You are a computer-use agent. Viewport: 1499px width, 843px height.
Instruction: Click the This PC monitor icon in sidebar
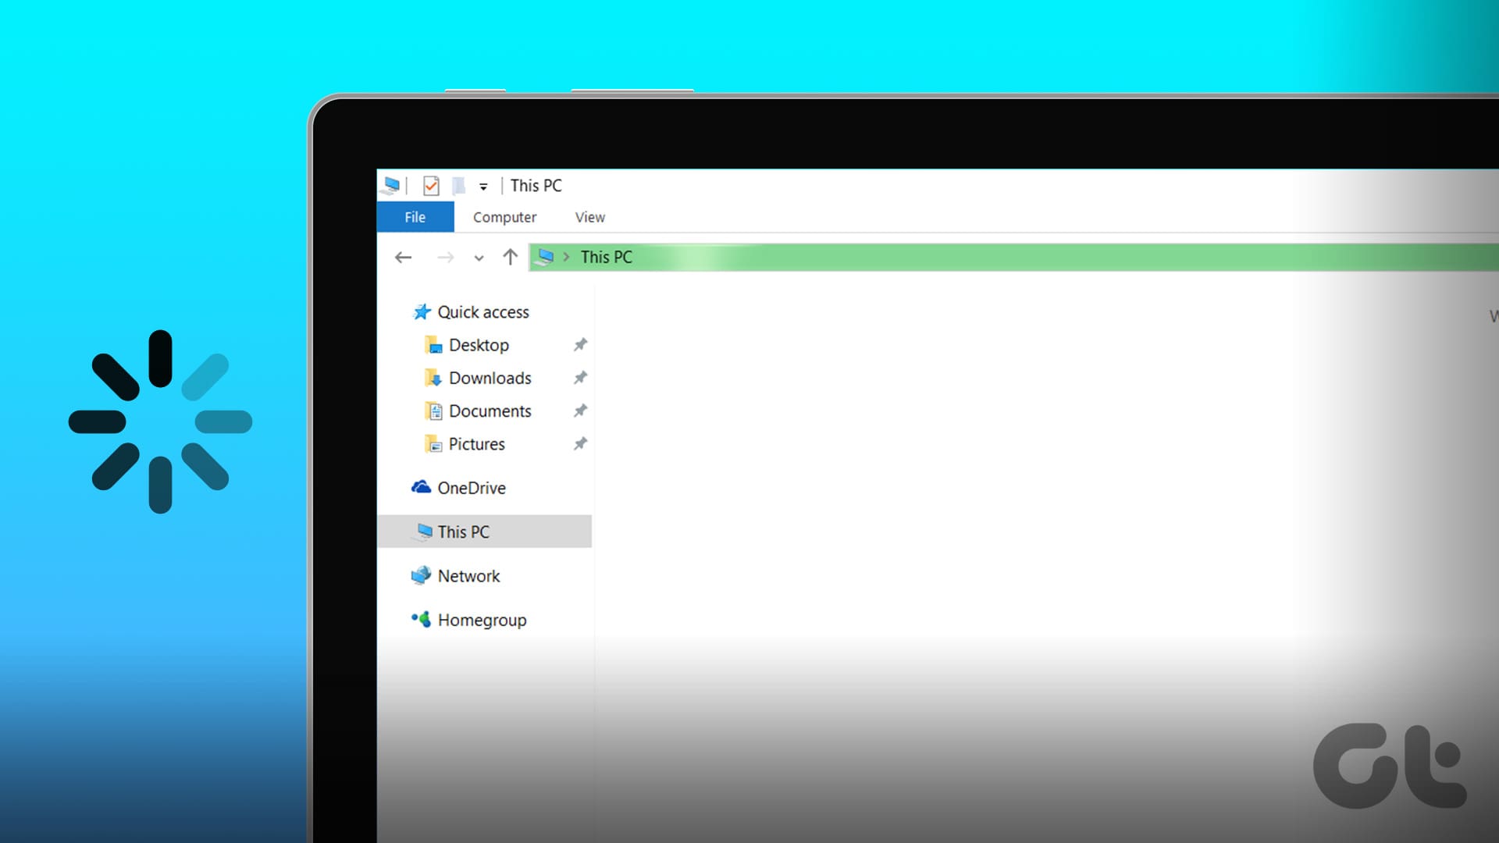click(423, 532)
